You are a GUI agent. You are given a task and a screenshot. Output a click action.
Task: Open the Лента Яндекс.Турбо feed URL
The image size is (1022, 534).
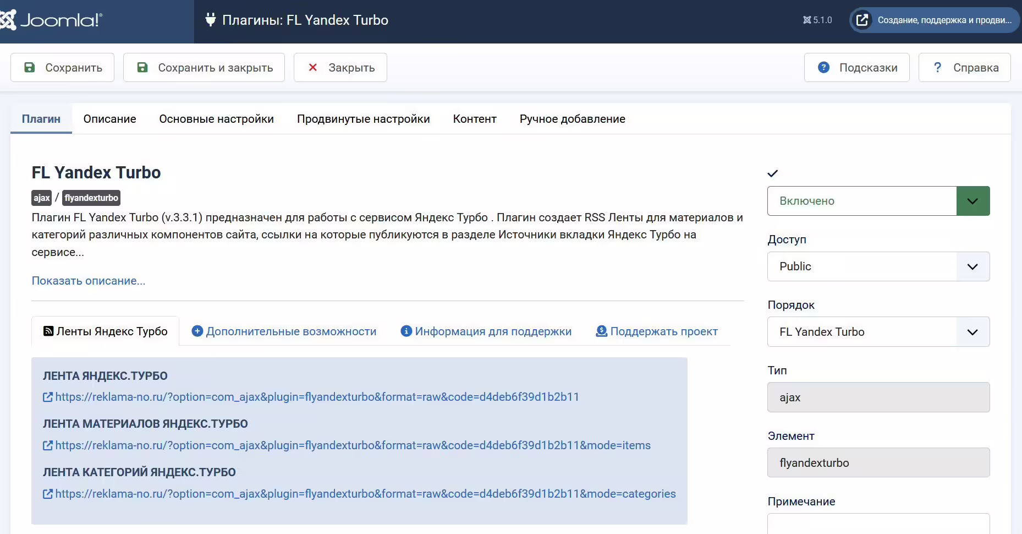click(x=317, y=397)
